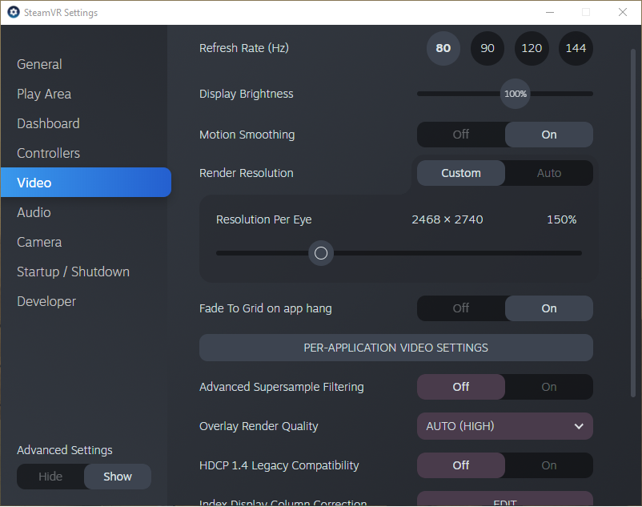The height and width of the screenshot is (507, 642).
Task: Switch to Controllers settings
Action: click(x=48, y=153)
